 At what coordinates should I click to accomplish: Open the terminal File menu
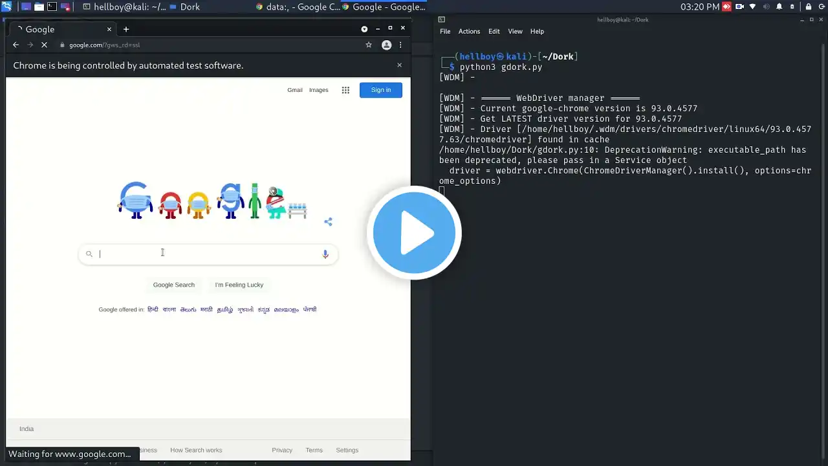(x=445, y=31)
